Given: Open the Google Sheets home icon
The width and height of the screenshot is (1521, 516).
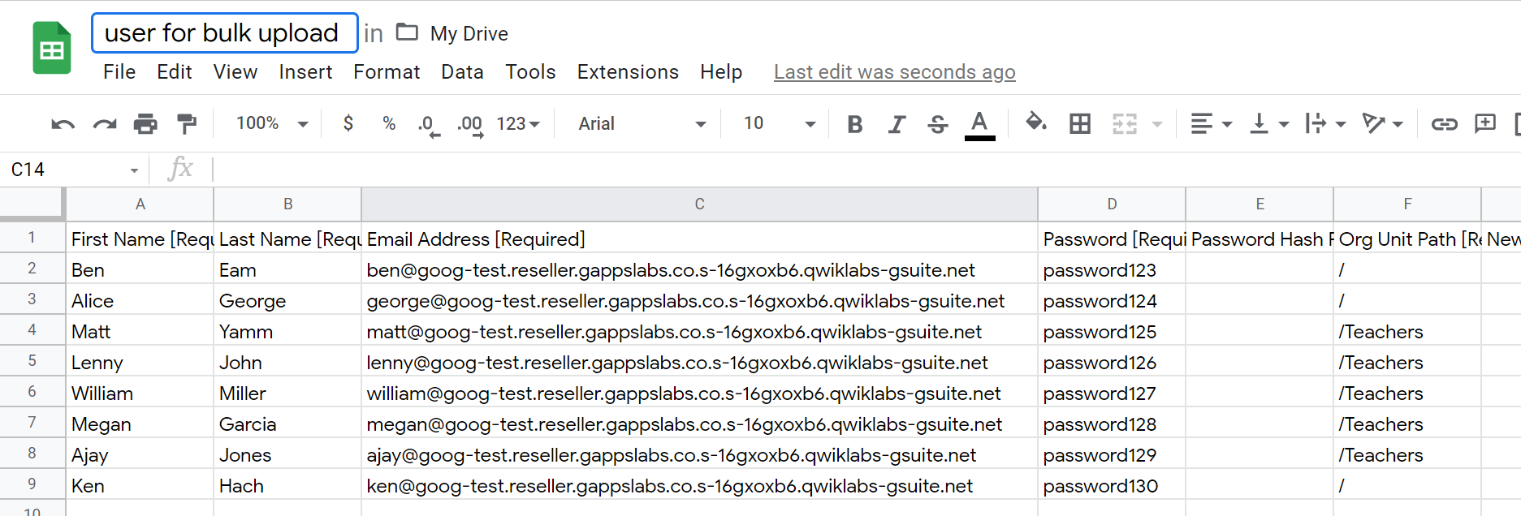Looking at the screenshot, I should click(x=52, y=49).
